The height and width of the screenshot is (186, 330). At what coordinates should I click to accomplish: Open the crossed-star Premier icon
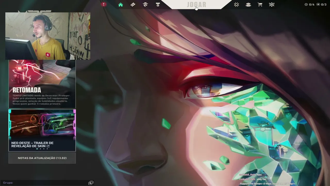click(236, 4)
